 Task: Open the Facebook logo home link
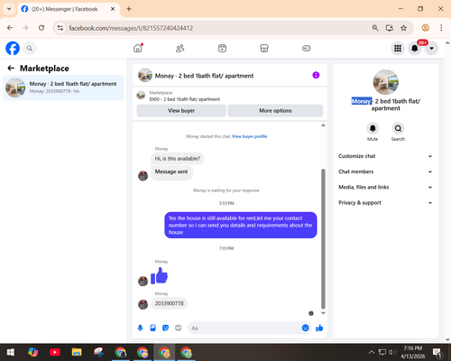13,48
